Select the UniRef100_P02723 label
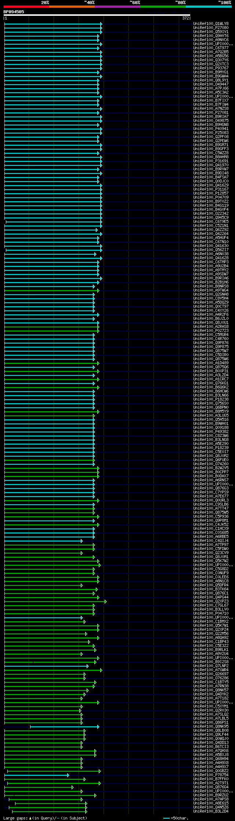Viewport: 235px width, 821px height. pos(211,331)
